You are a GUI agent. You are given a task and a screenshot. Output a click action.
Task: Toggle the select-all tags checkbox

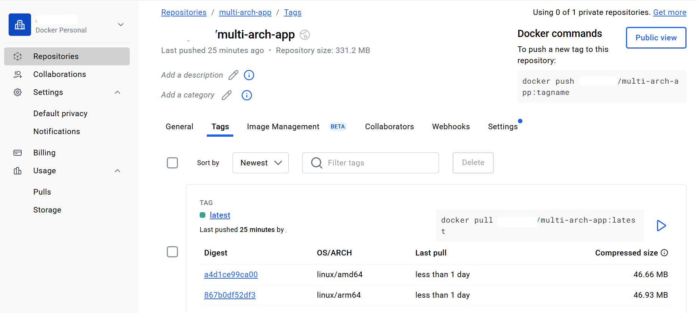click(172, 163)
